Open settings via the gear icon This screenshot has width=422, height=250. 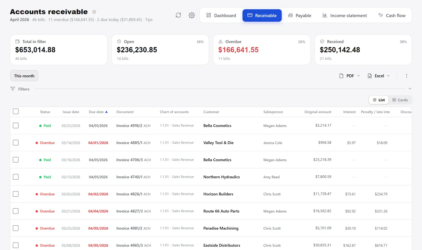[192, 15]
